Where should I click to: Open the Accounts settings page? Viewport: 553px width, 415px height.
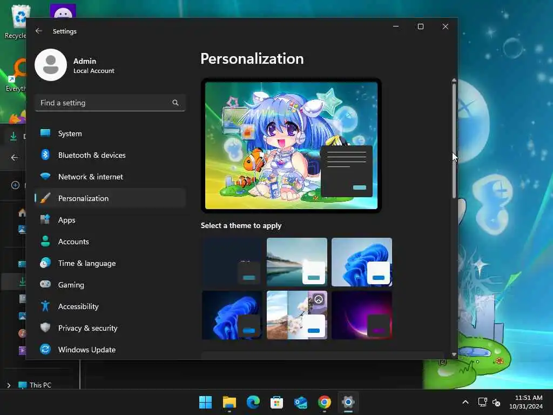coord(110,242)
